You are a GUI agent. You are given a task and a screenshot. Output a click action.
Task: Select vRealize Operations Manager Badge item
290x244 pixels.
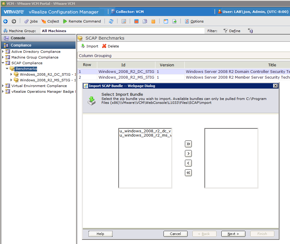(43, 92)
